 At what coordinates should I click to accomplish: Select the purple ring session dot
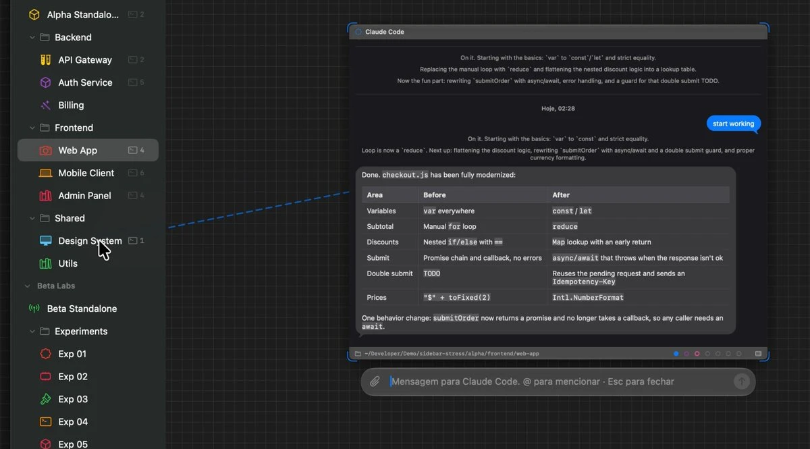pos(686,354)
